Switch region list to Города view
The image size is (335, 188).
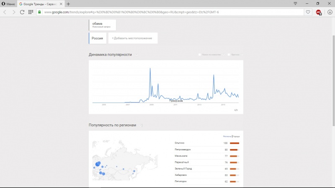point(236,136)
